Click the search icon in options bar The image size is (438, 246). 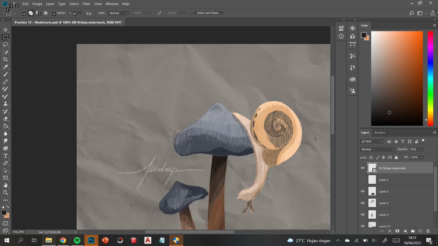coord(411,13)
